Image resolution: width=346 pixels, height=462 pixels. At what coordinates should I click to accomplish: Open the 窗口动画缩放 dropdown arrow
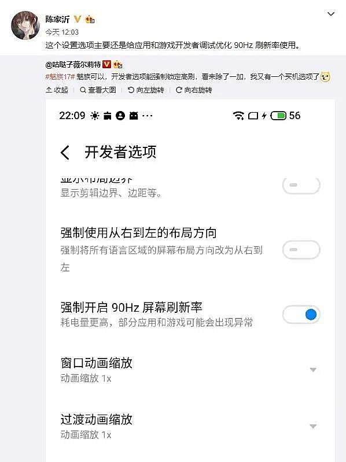tap(313, 370)
